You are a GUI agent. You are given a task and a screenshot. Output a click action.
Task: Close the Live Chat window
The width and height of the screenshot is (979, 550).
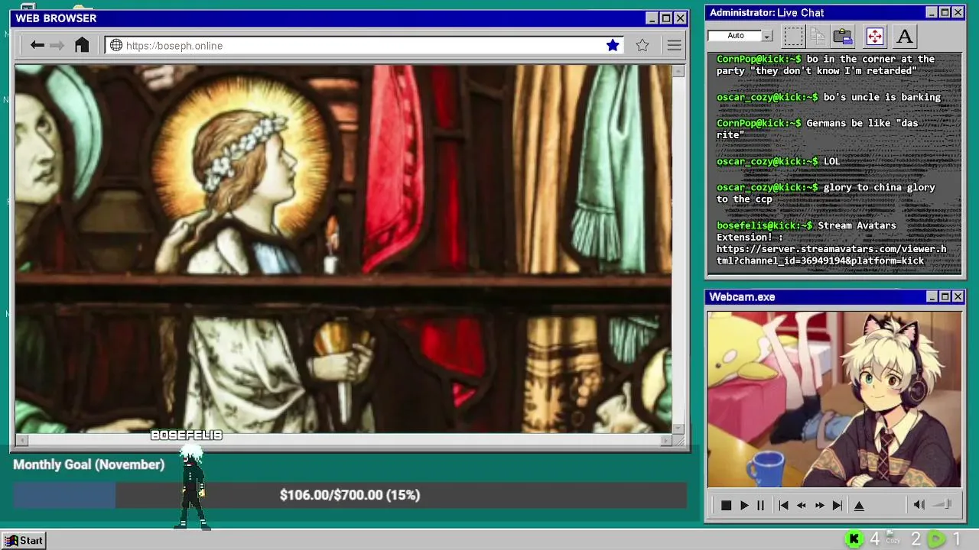point(958,12)
